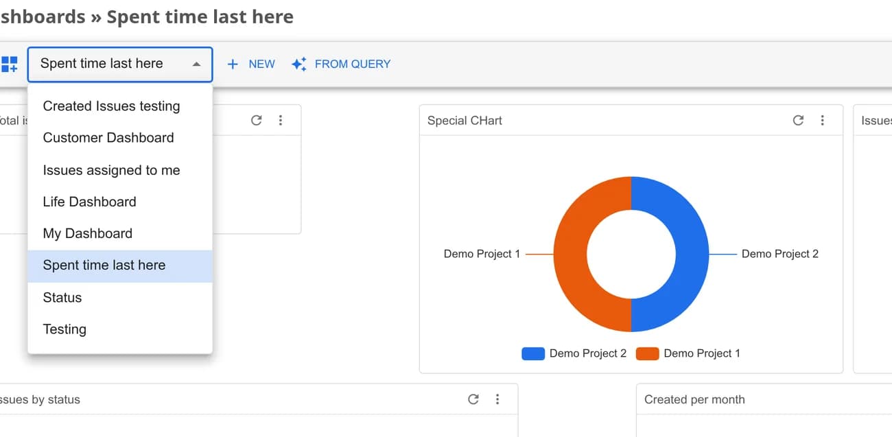The image size is (892, 437).
Task: Click the sparkle icon of From Query
Action: pos(298,64)
